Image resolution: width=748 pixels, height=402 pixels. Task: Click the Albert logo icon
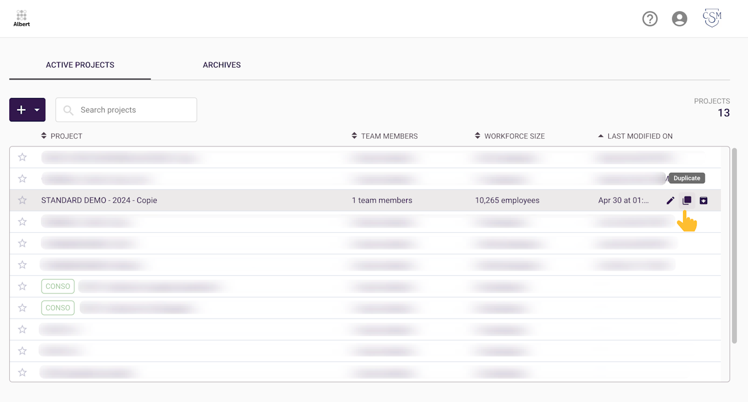(22, 18)
